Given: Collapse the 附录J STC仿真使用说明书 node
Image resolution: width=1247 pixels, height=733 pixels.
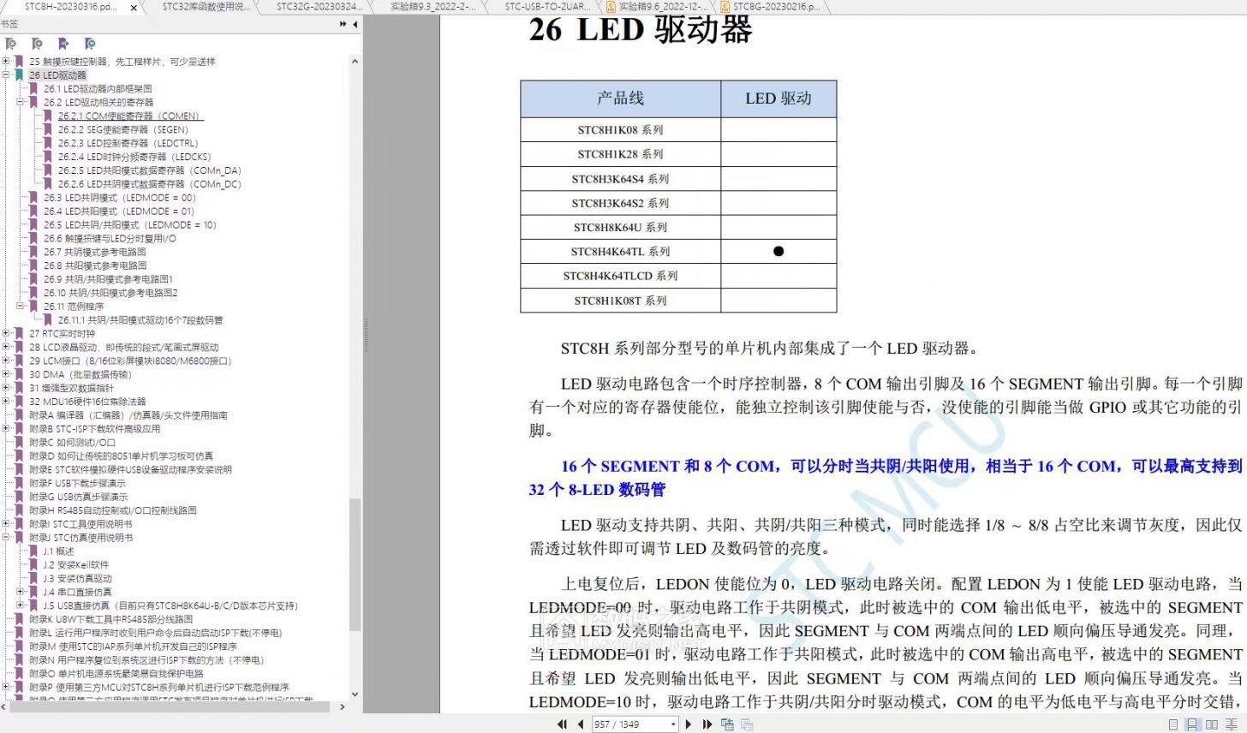Looking at the screenshot, I should point(6,537).
